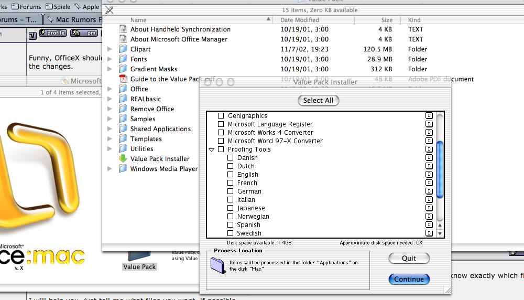This screenshot has width=524, height=300.
Task: Click the installer list scrollbar thumb
Action: coord(440,169)
